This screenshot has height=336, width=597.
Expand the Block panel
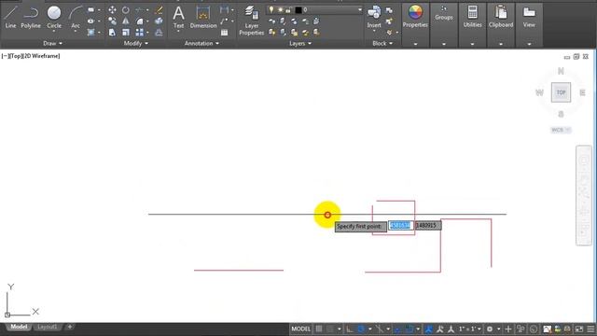tap(382, 44)
